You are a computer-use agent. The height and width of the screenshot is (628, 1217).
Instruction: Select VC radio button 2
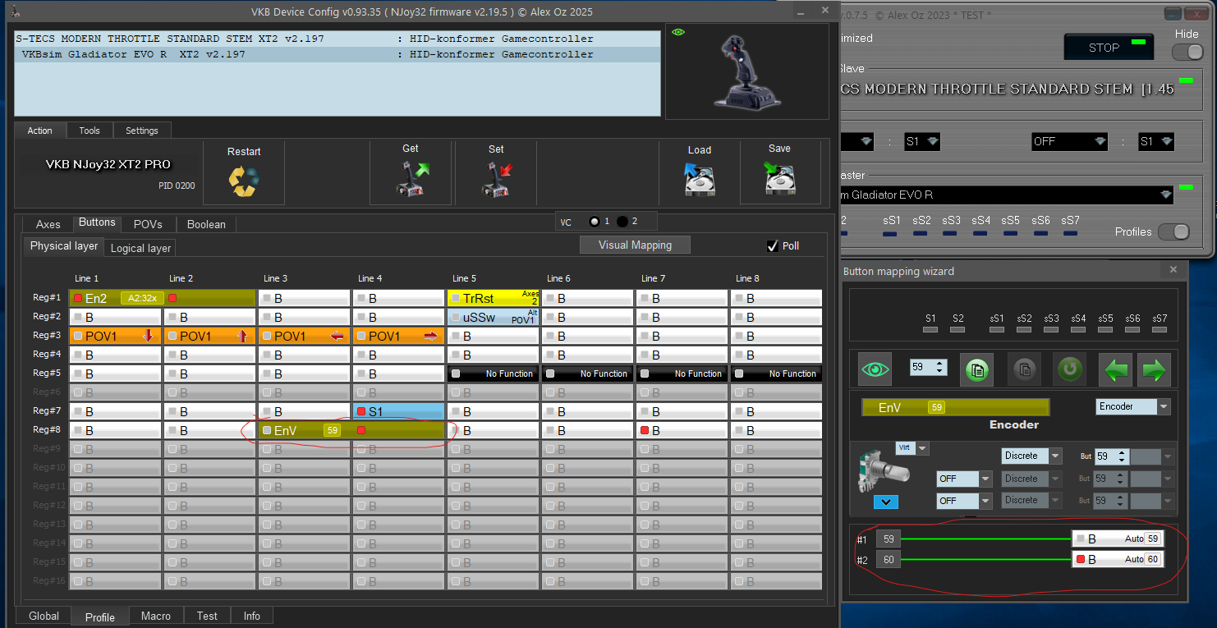click(x=622, y=222)
